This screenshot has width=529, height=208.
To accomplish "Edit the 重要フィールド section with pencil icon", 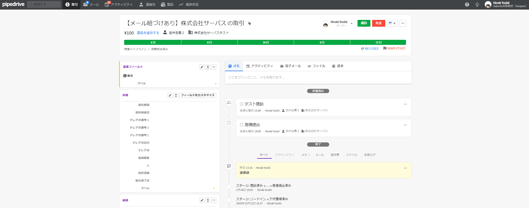I will (202, 67).
